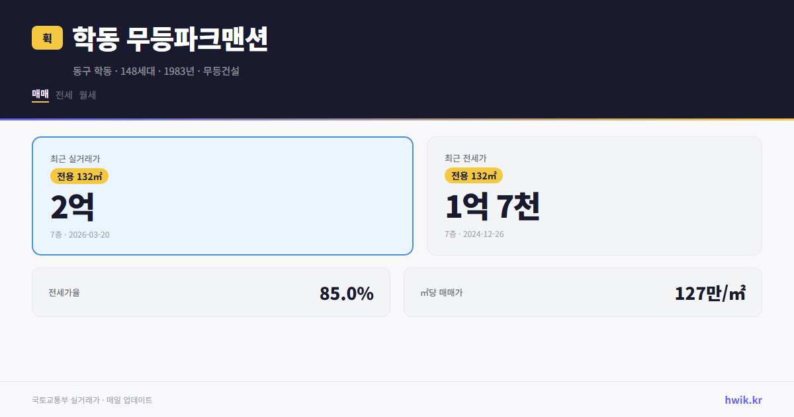Switch to the 월세 tab
Screen dimensions: 794x417
[87, 95]
